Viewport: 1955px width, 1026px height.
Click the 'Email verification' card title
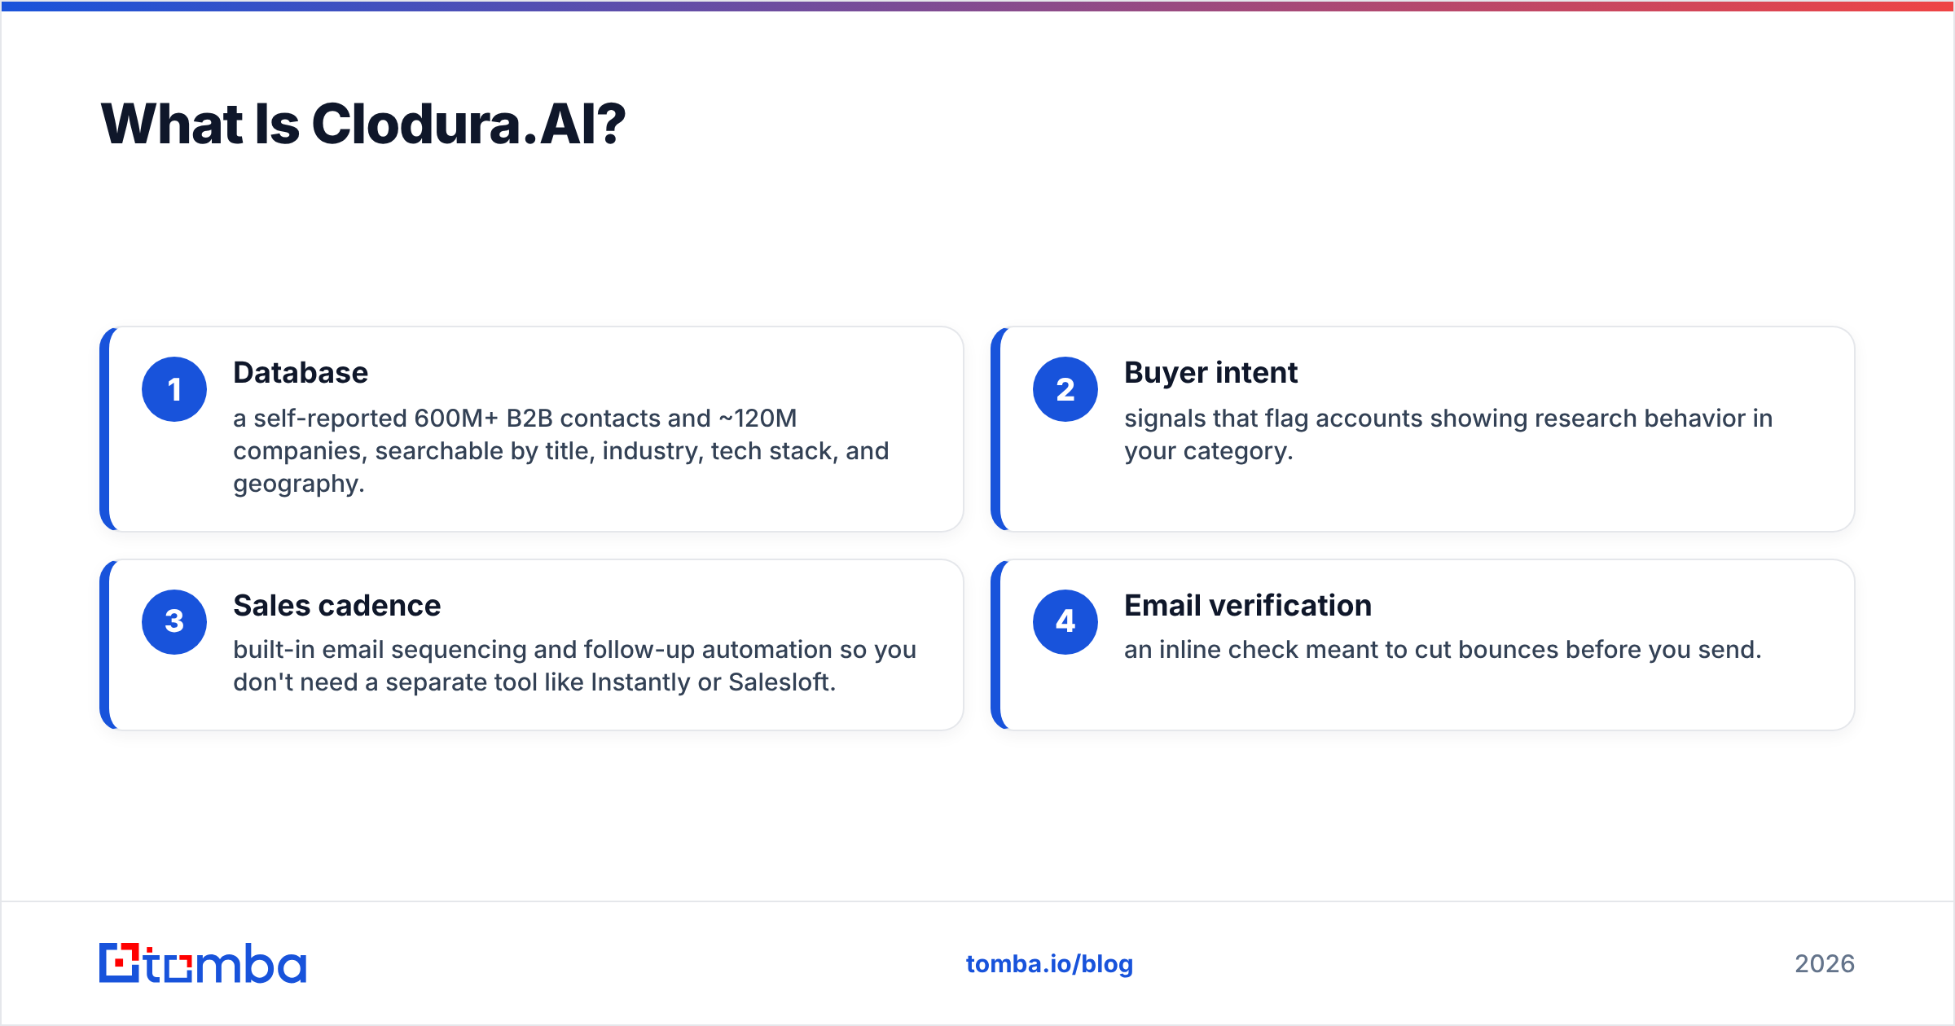click(x=1248, y=605)
